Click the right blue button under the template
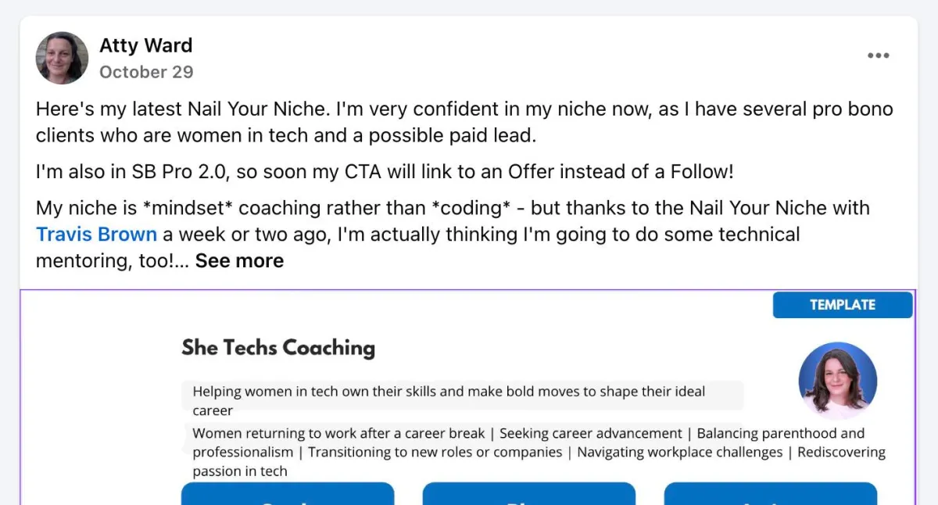Viewport: 938px width, 505px height. tap(770, 494)
